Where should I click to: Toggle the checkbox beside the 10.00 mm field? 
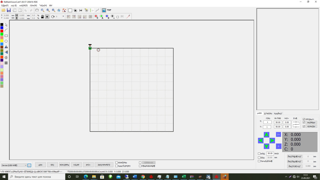click(x=259, y=157)
